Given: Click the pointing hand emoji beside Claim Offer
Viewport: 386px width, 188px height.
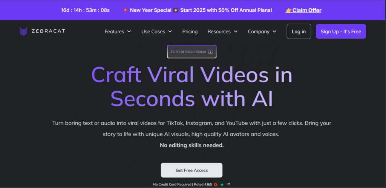Looking at the screenshot, I should pyautogui.click(x=289, y=10).
